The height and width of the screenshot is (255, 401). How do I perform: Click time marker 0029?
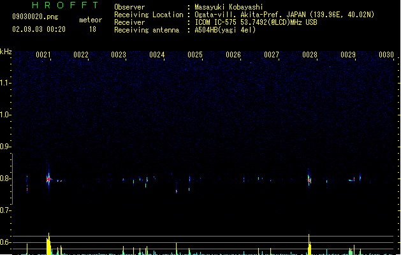(x=348, y=55)
